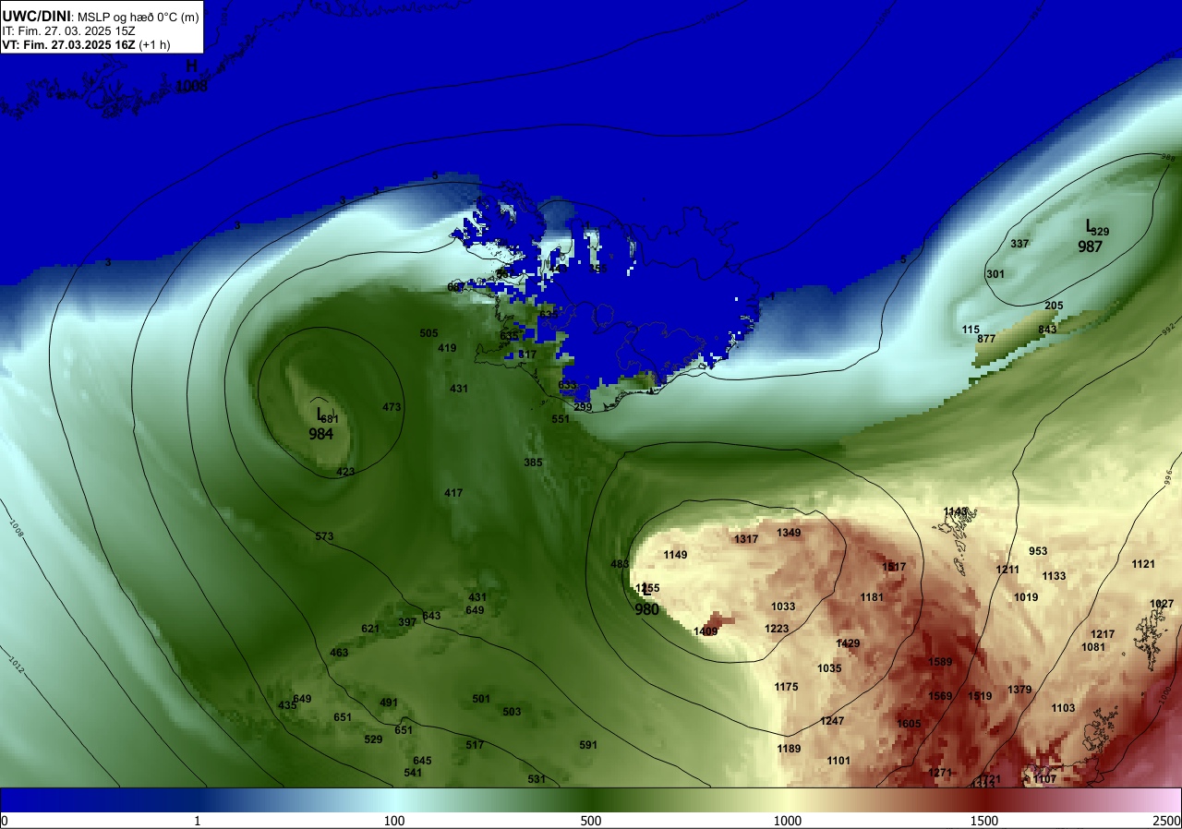Click the 591 height value
The width and height of the screenshot is (1182, 829).
click(588, 745)
